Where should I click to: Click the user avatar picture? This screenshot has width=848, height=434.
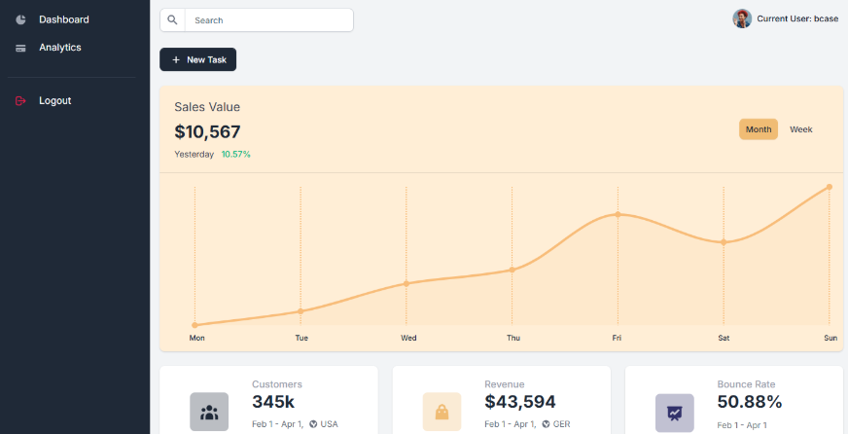pos(742,19)
